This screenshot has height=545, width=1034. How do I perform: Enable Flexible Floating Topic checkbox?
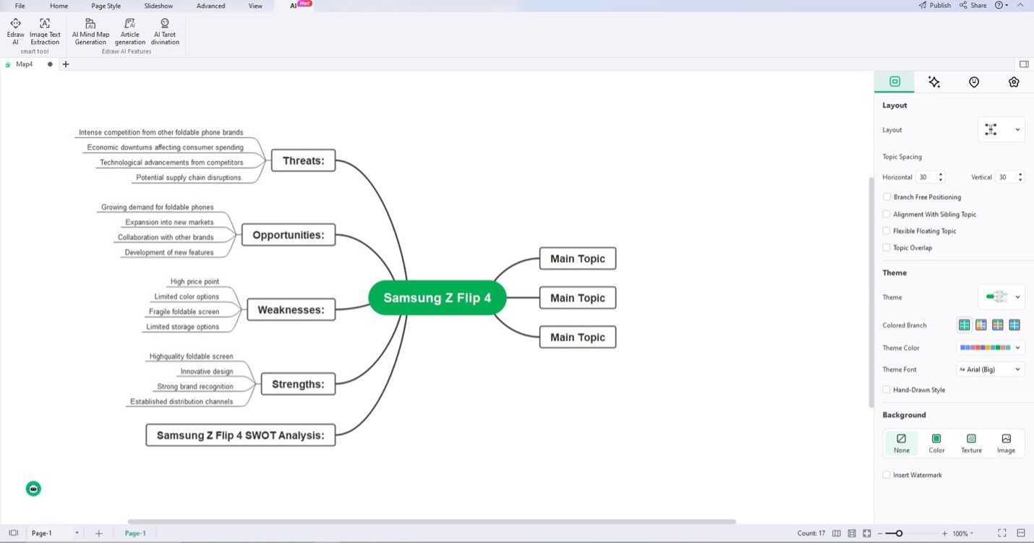886,231
